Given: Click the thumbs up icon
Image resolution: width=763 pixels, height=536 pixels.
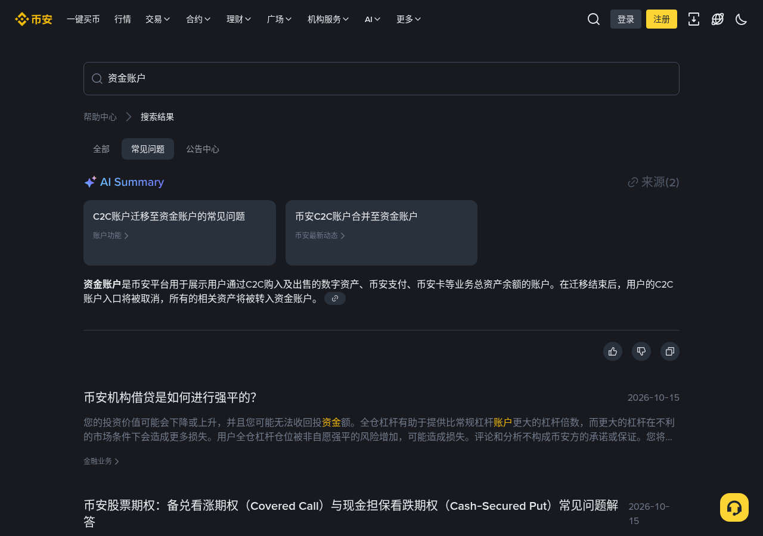Looking at the screenshot, I should [613, 351].
